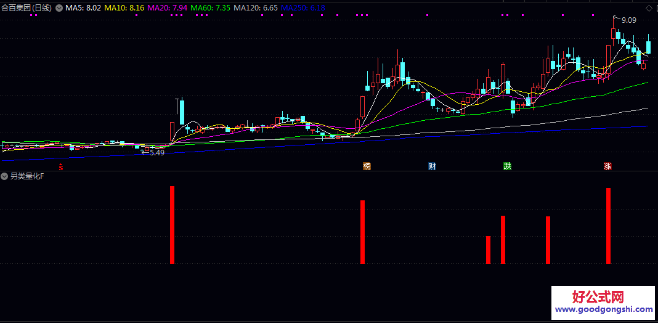The height and width of the screenshot is (323, 658).
Task: Select the MA20: 7.94 indicator label
Action: click(168, 8)
